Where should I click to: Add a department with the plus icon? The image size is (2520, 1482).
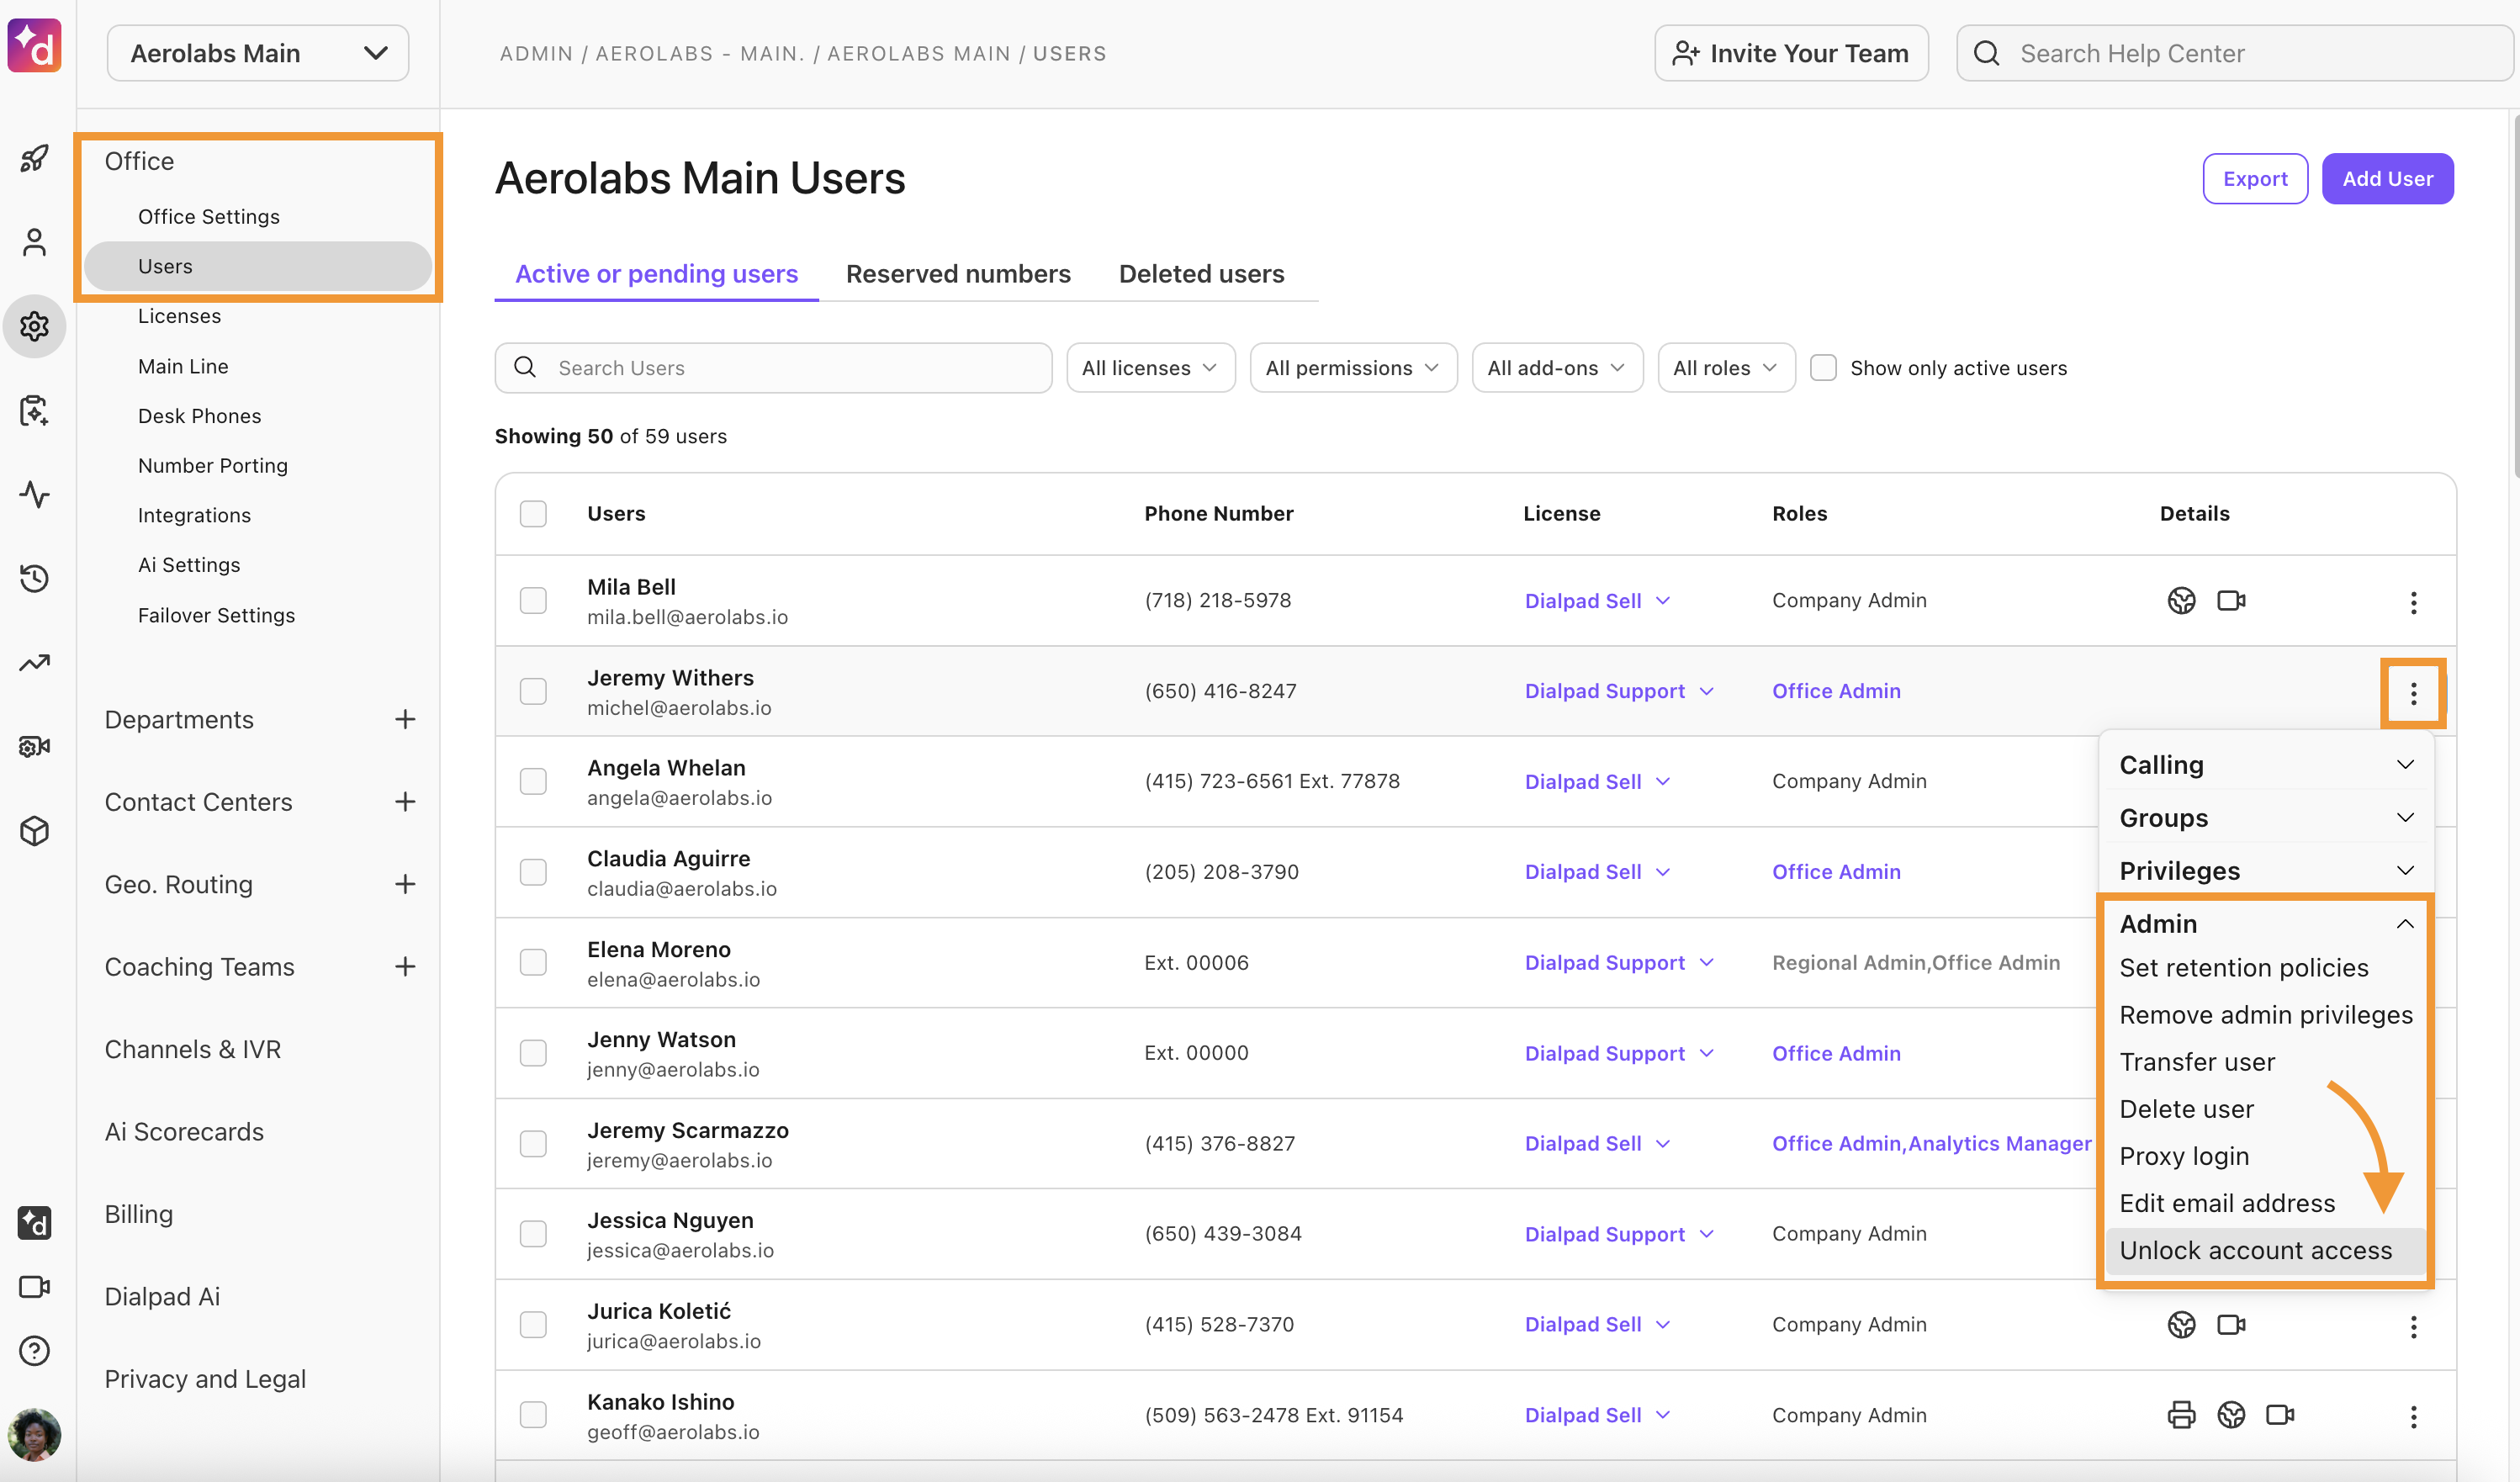405,719
